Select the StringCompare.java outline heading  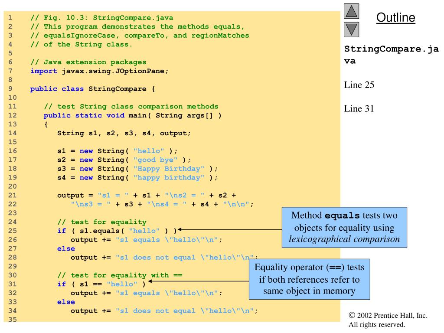[x=392, y=55]
